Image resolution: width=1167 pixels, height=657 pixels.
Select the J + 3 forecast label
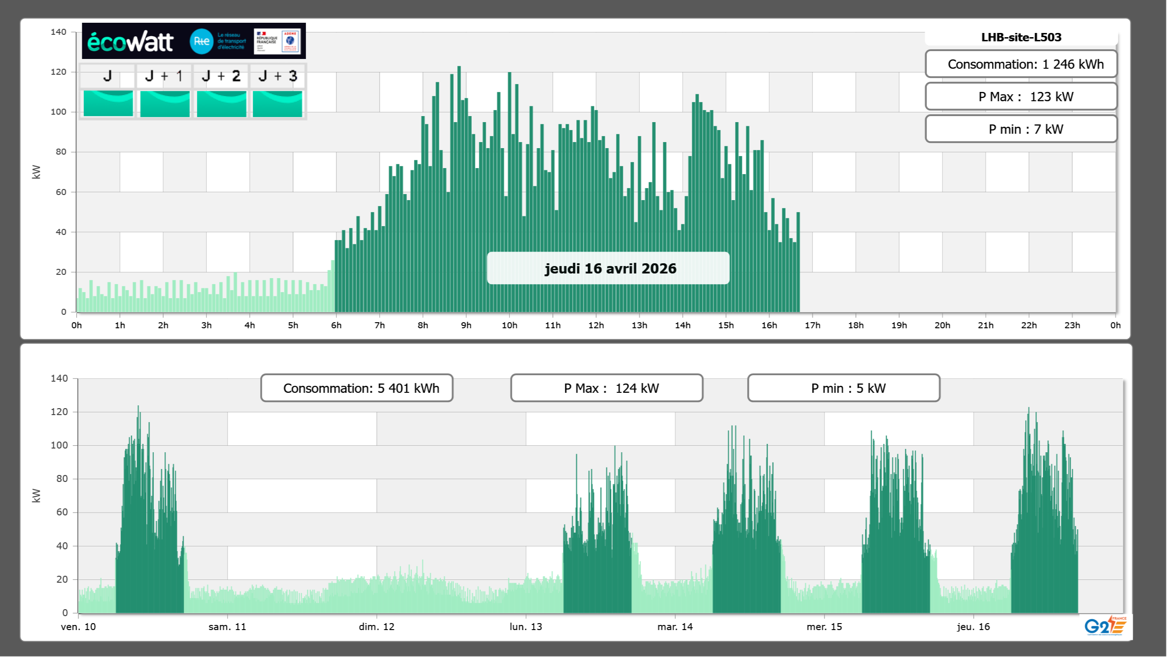pos(277,76)
